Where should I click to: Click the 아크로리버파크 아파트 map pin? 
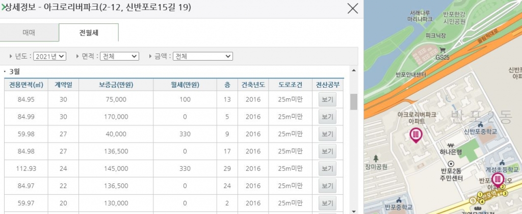coord(415,136)
